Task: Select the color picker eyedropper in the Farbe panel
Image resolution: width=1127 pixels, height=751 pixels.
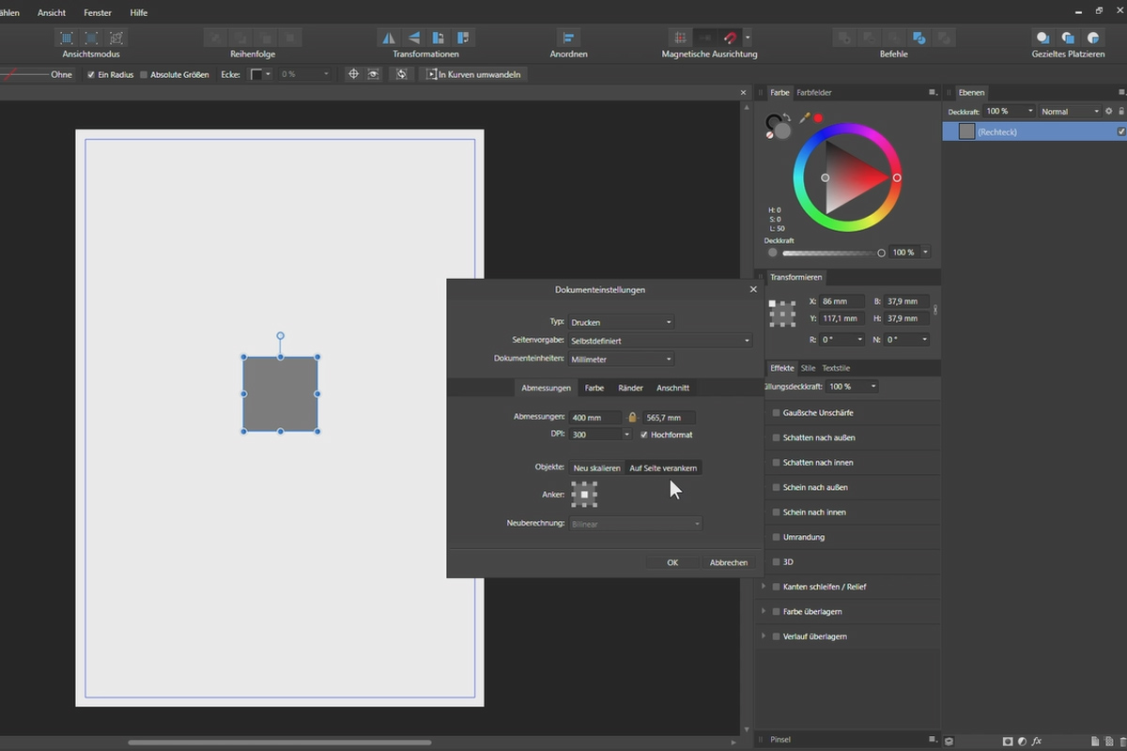Action: tap(805, 118)
